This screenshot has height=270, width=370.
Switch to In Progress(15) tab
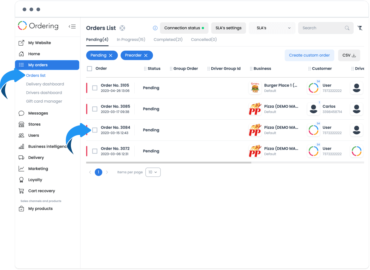coord(131,40)
